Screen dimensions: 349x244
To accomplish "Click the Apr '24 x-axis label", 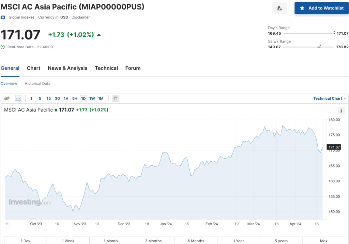I will (295, 224).
